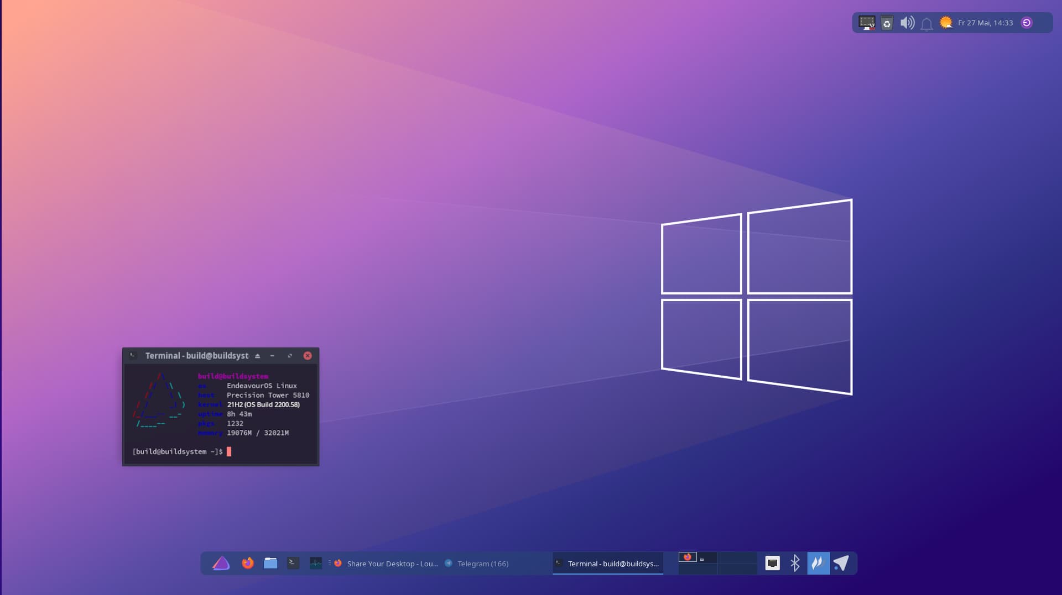Screen dimensions: 1062x595
Task: Show notifications via the bell icon
Action: (x=927, y=23)
